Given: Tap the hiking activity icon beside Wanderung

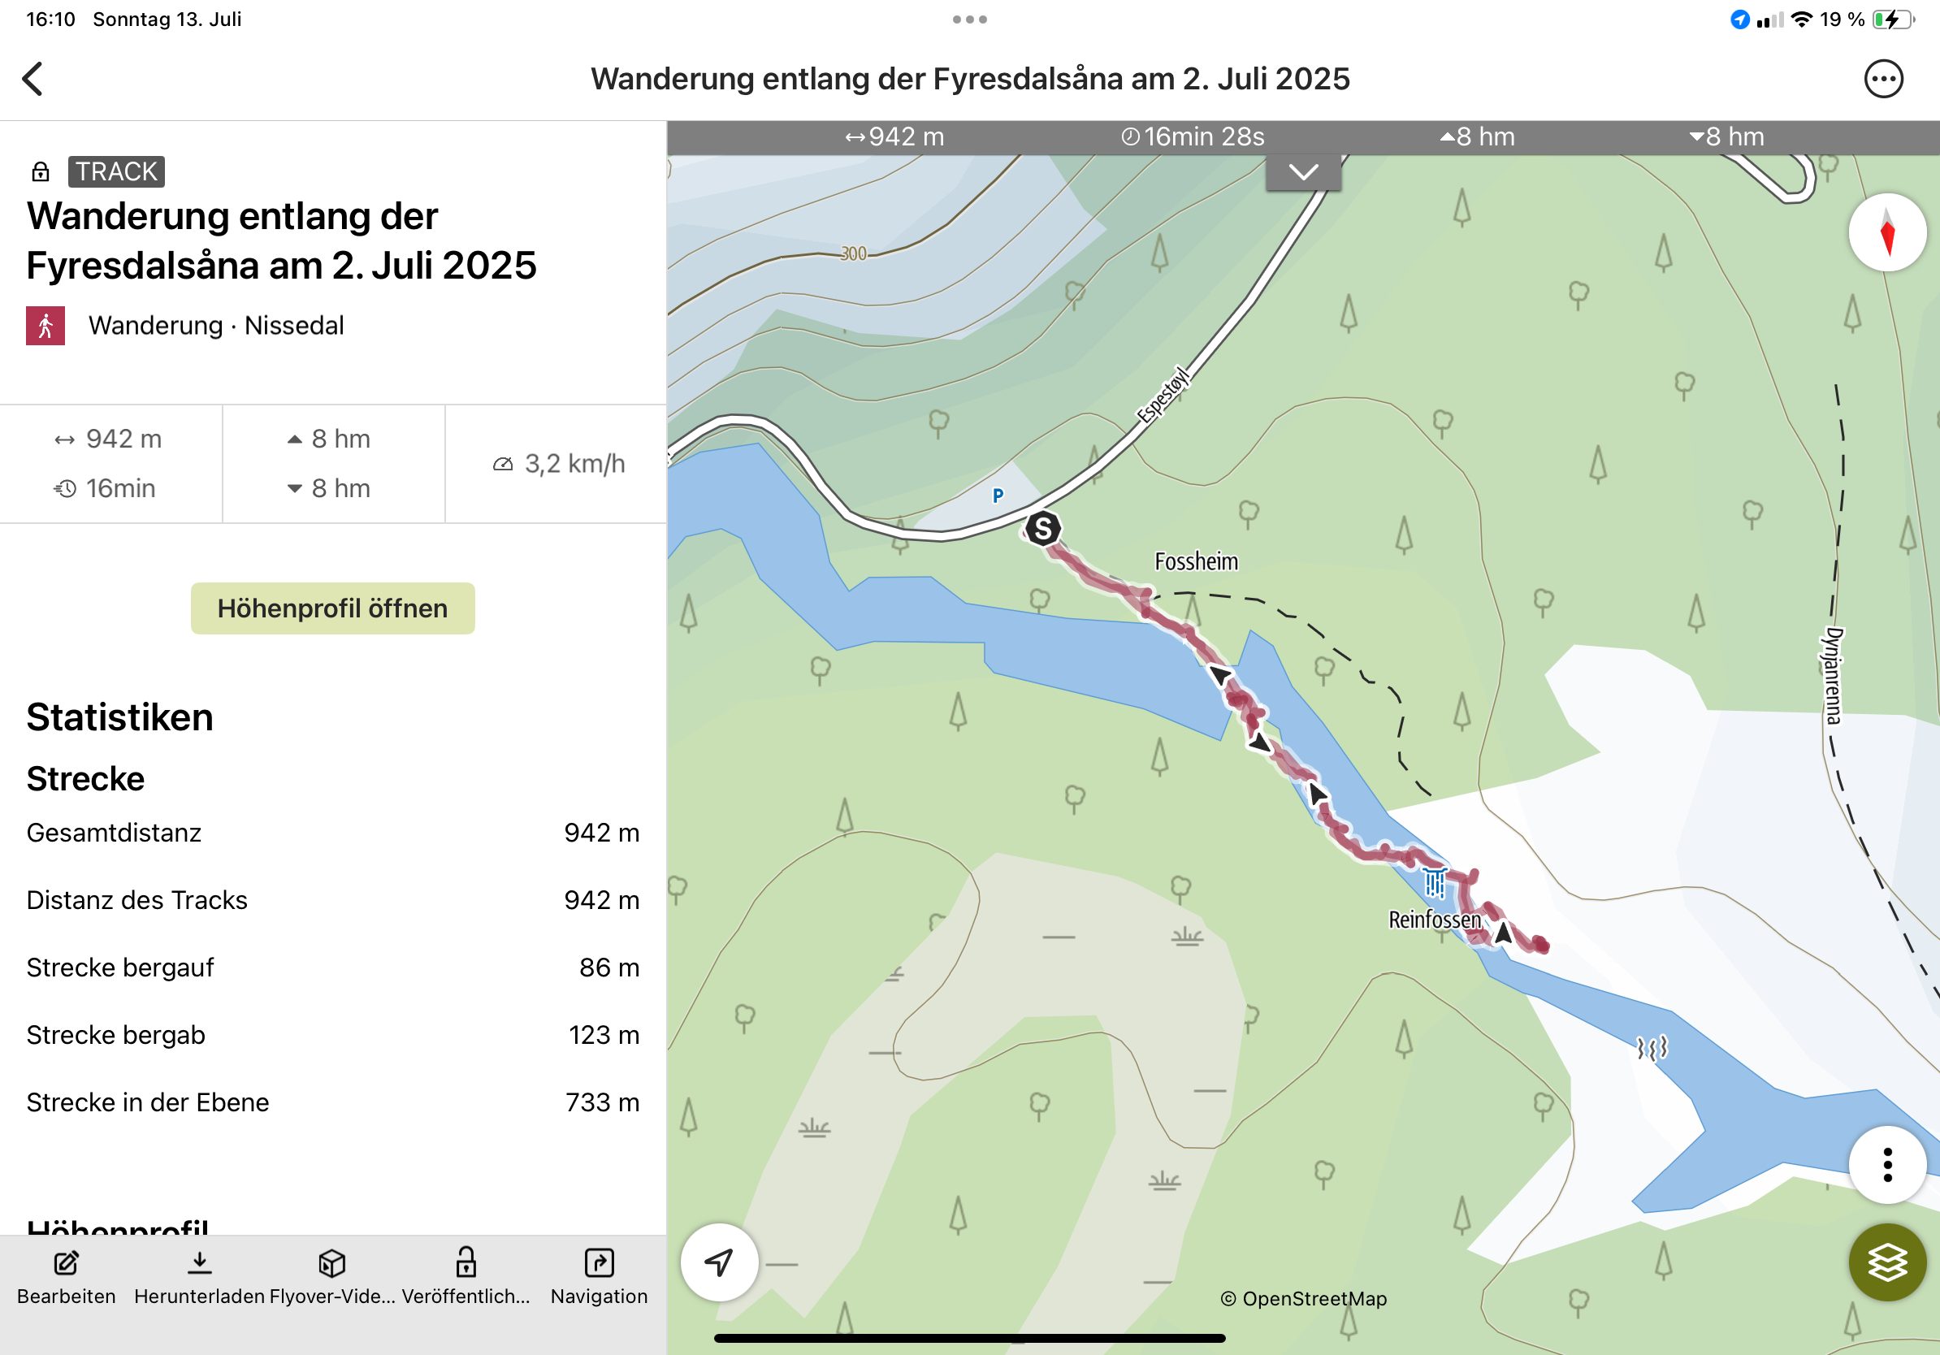Looking at the screenshot, I should 45,325.
